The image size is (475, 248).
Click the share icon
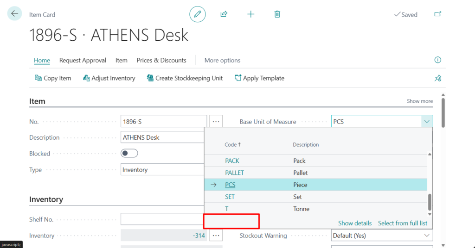click(224, 14)
